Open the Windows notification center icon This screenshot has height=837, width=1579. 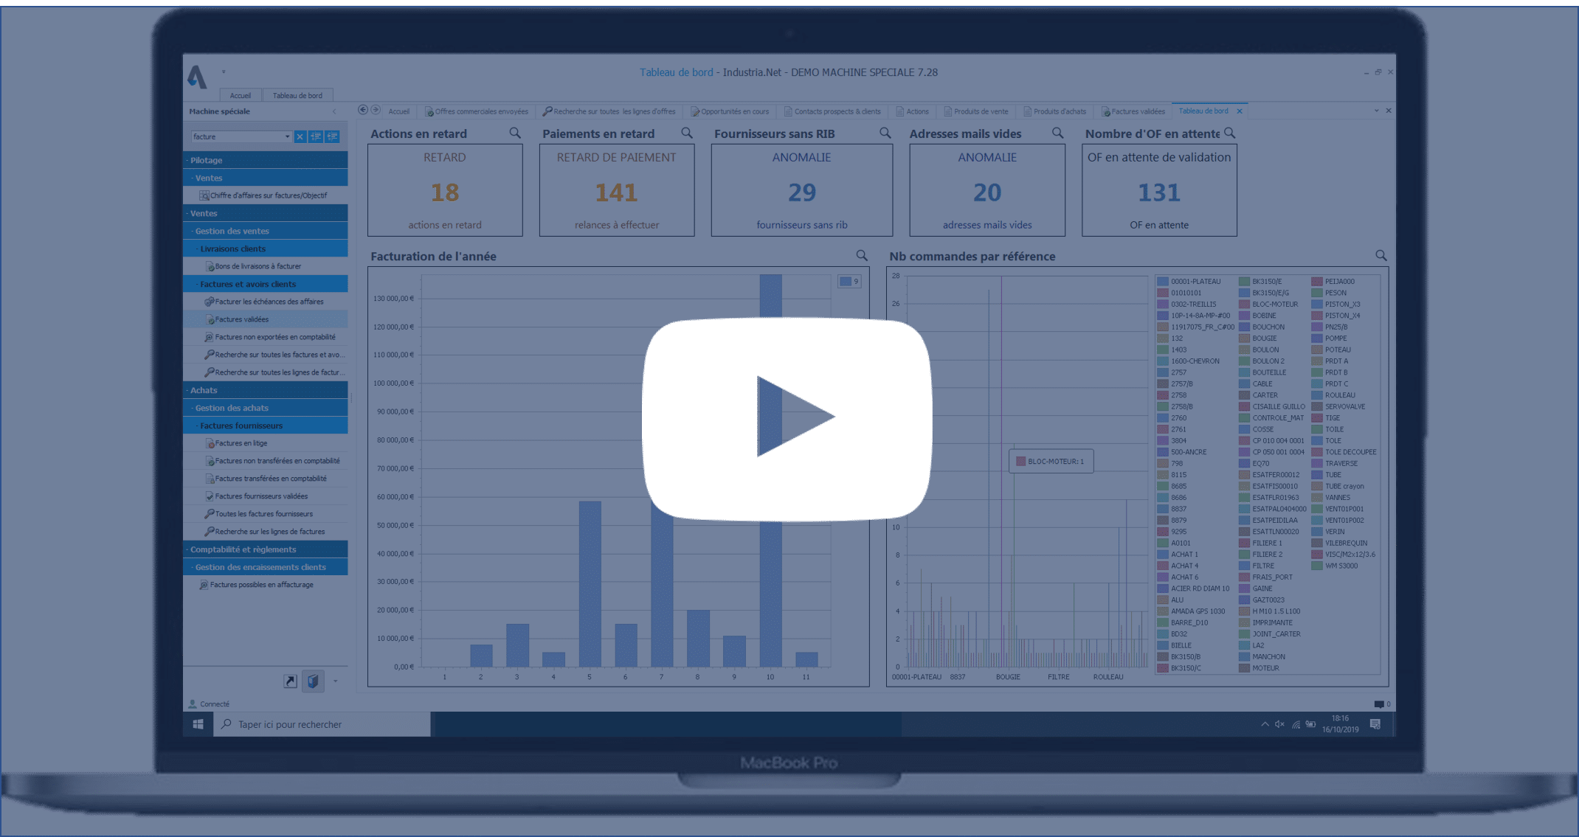1375,724
